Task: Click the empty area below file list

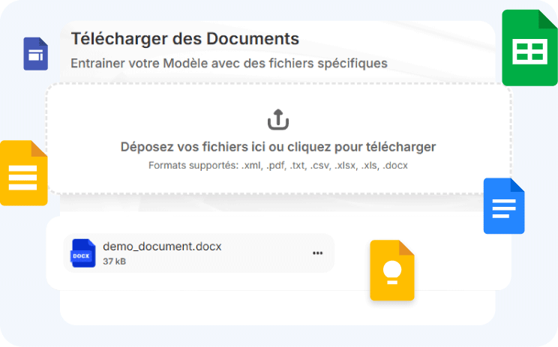Action: (277, 307)
